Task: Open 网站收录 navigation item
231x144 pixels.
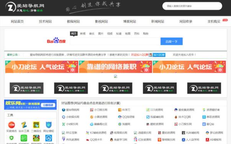Action: (x=186, y=22)
